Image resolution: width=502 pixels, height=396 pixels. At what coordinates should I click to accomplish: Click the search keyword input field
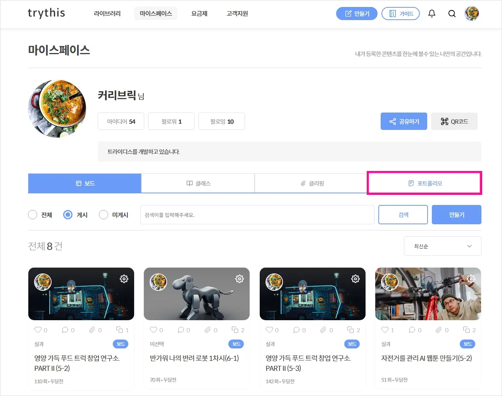(257, 215)
